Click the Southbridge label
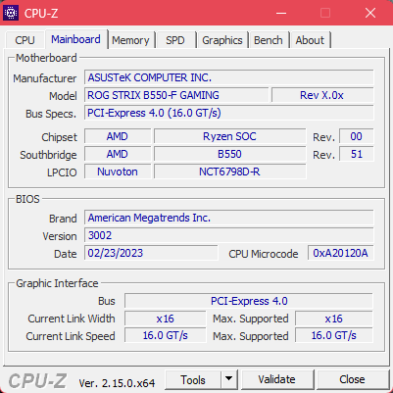The image size is (393, 393). pos(48,155)
